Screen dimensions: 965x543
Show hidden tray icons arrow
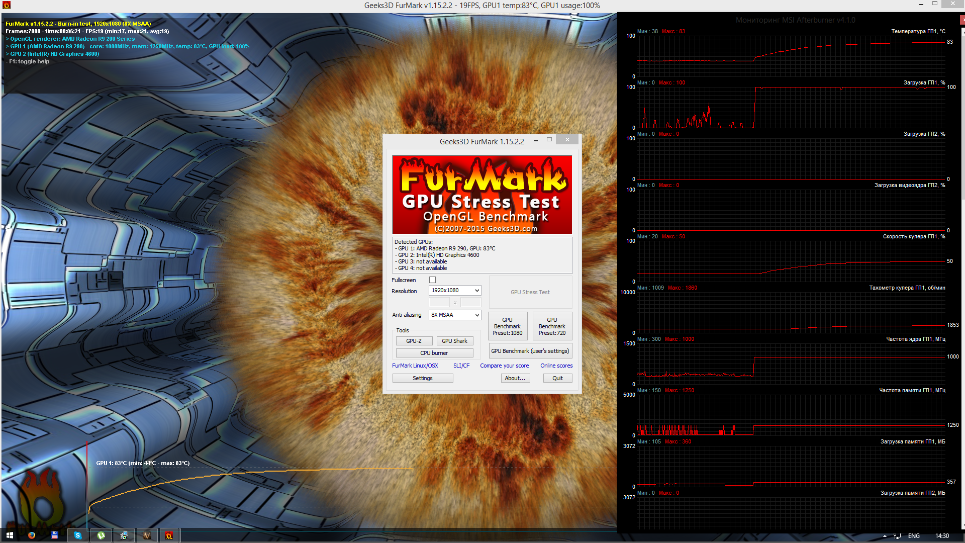tap(885, 536)
